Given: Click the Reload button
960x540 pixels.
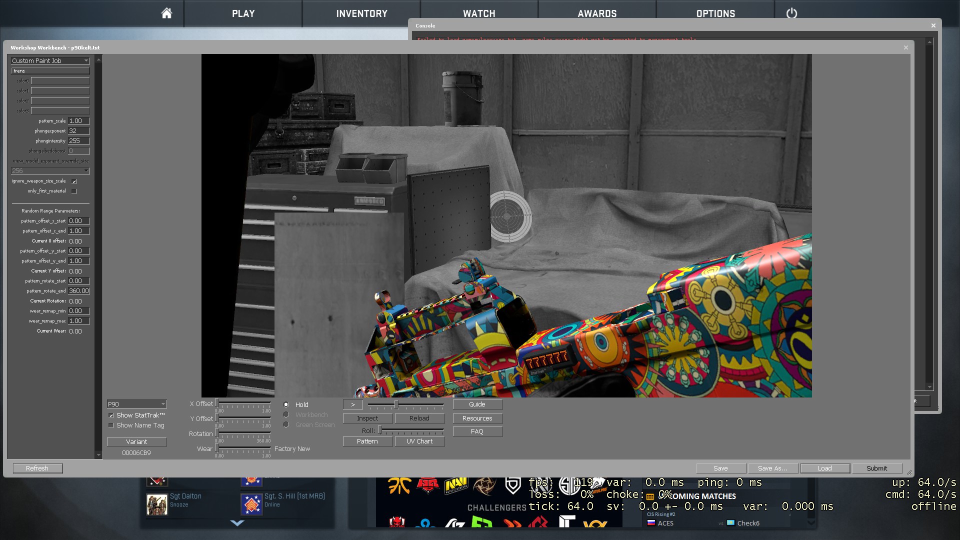Looking at the screenshot, I should coord(419,418).
